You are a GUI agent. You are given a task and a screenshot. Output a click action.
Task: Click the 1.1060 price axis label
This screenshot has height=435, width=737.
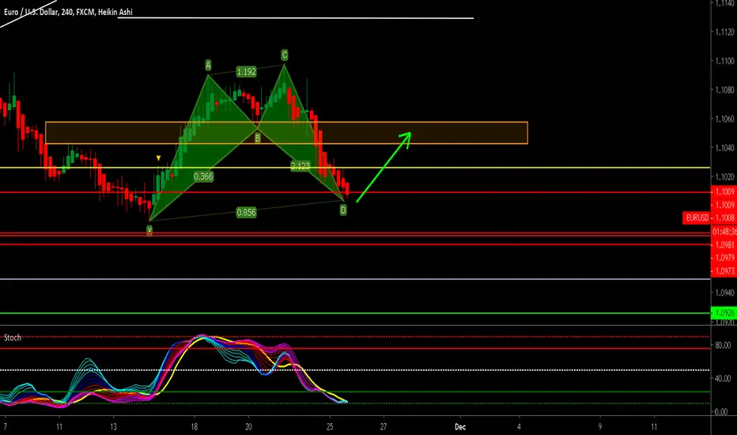click(724, 119)
